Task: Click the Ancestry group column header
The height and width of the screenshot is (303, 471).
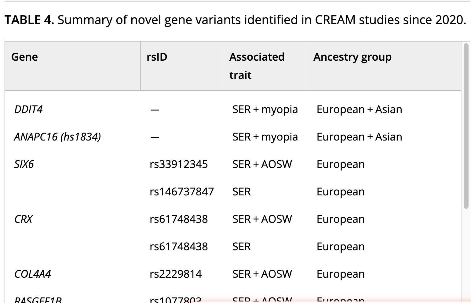Action: (x=384, y=66)
